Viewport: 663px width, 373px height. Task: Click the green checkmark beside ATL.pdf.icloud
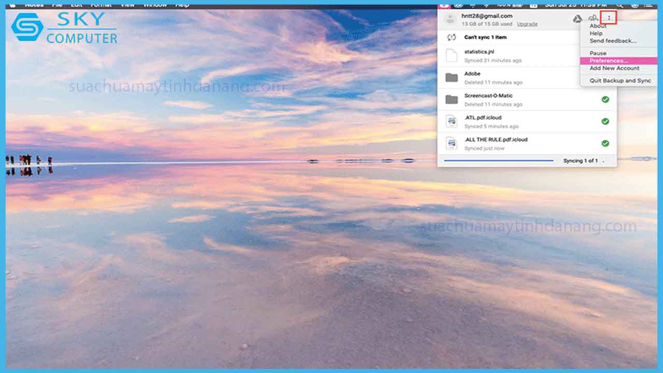pyautogui.click(x=606, y=122)
